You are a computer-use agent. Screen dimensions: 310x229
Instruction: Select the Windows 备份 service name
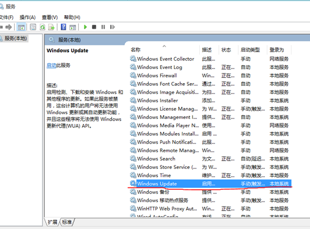click(x=153, y=192)
